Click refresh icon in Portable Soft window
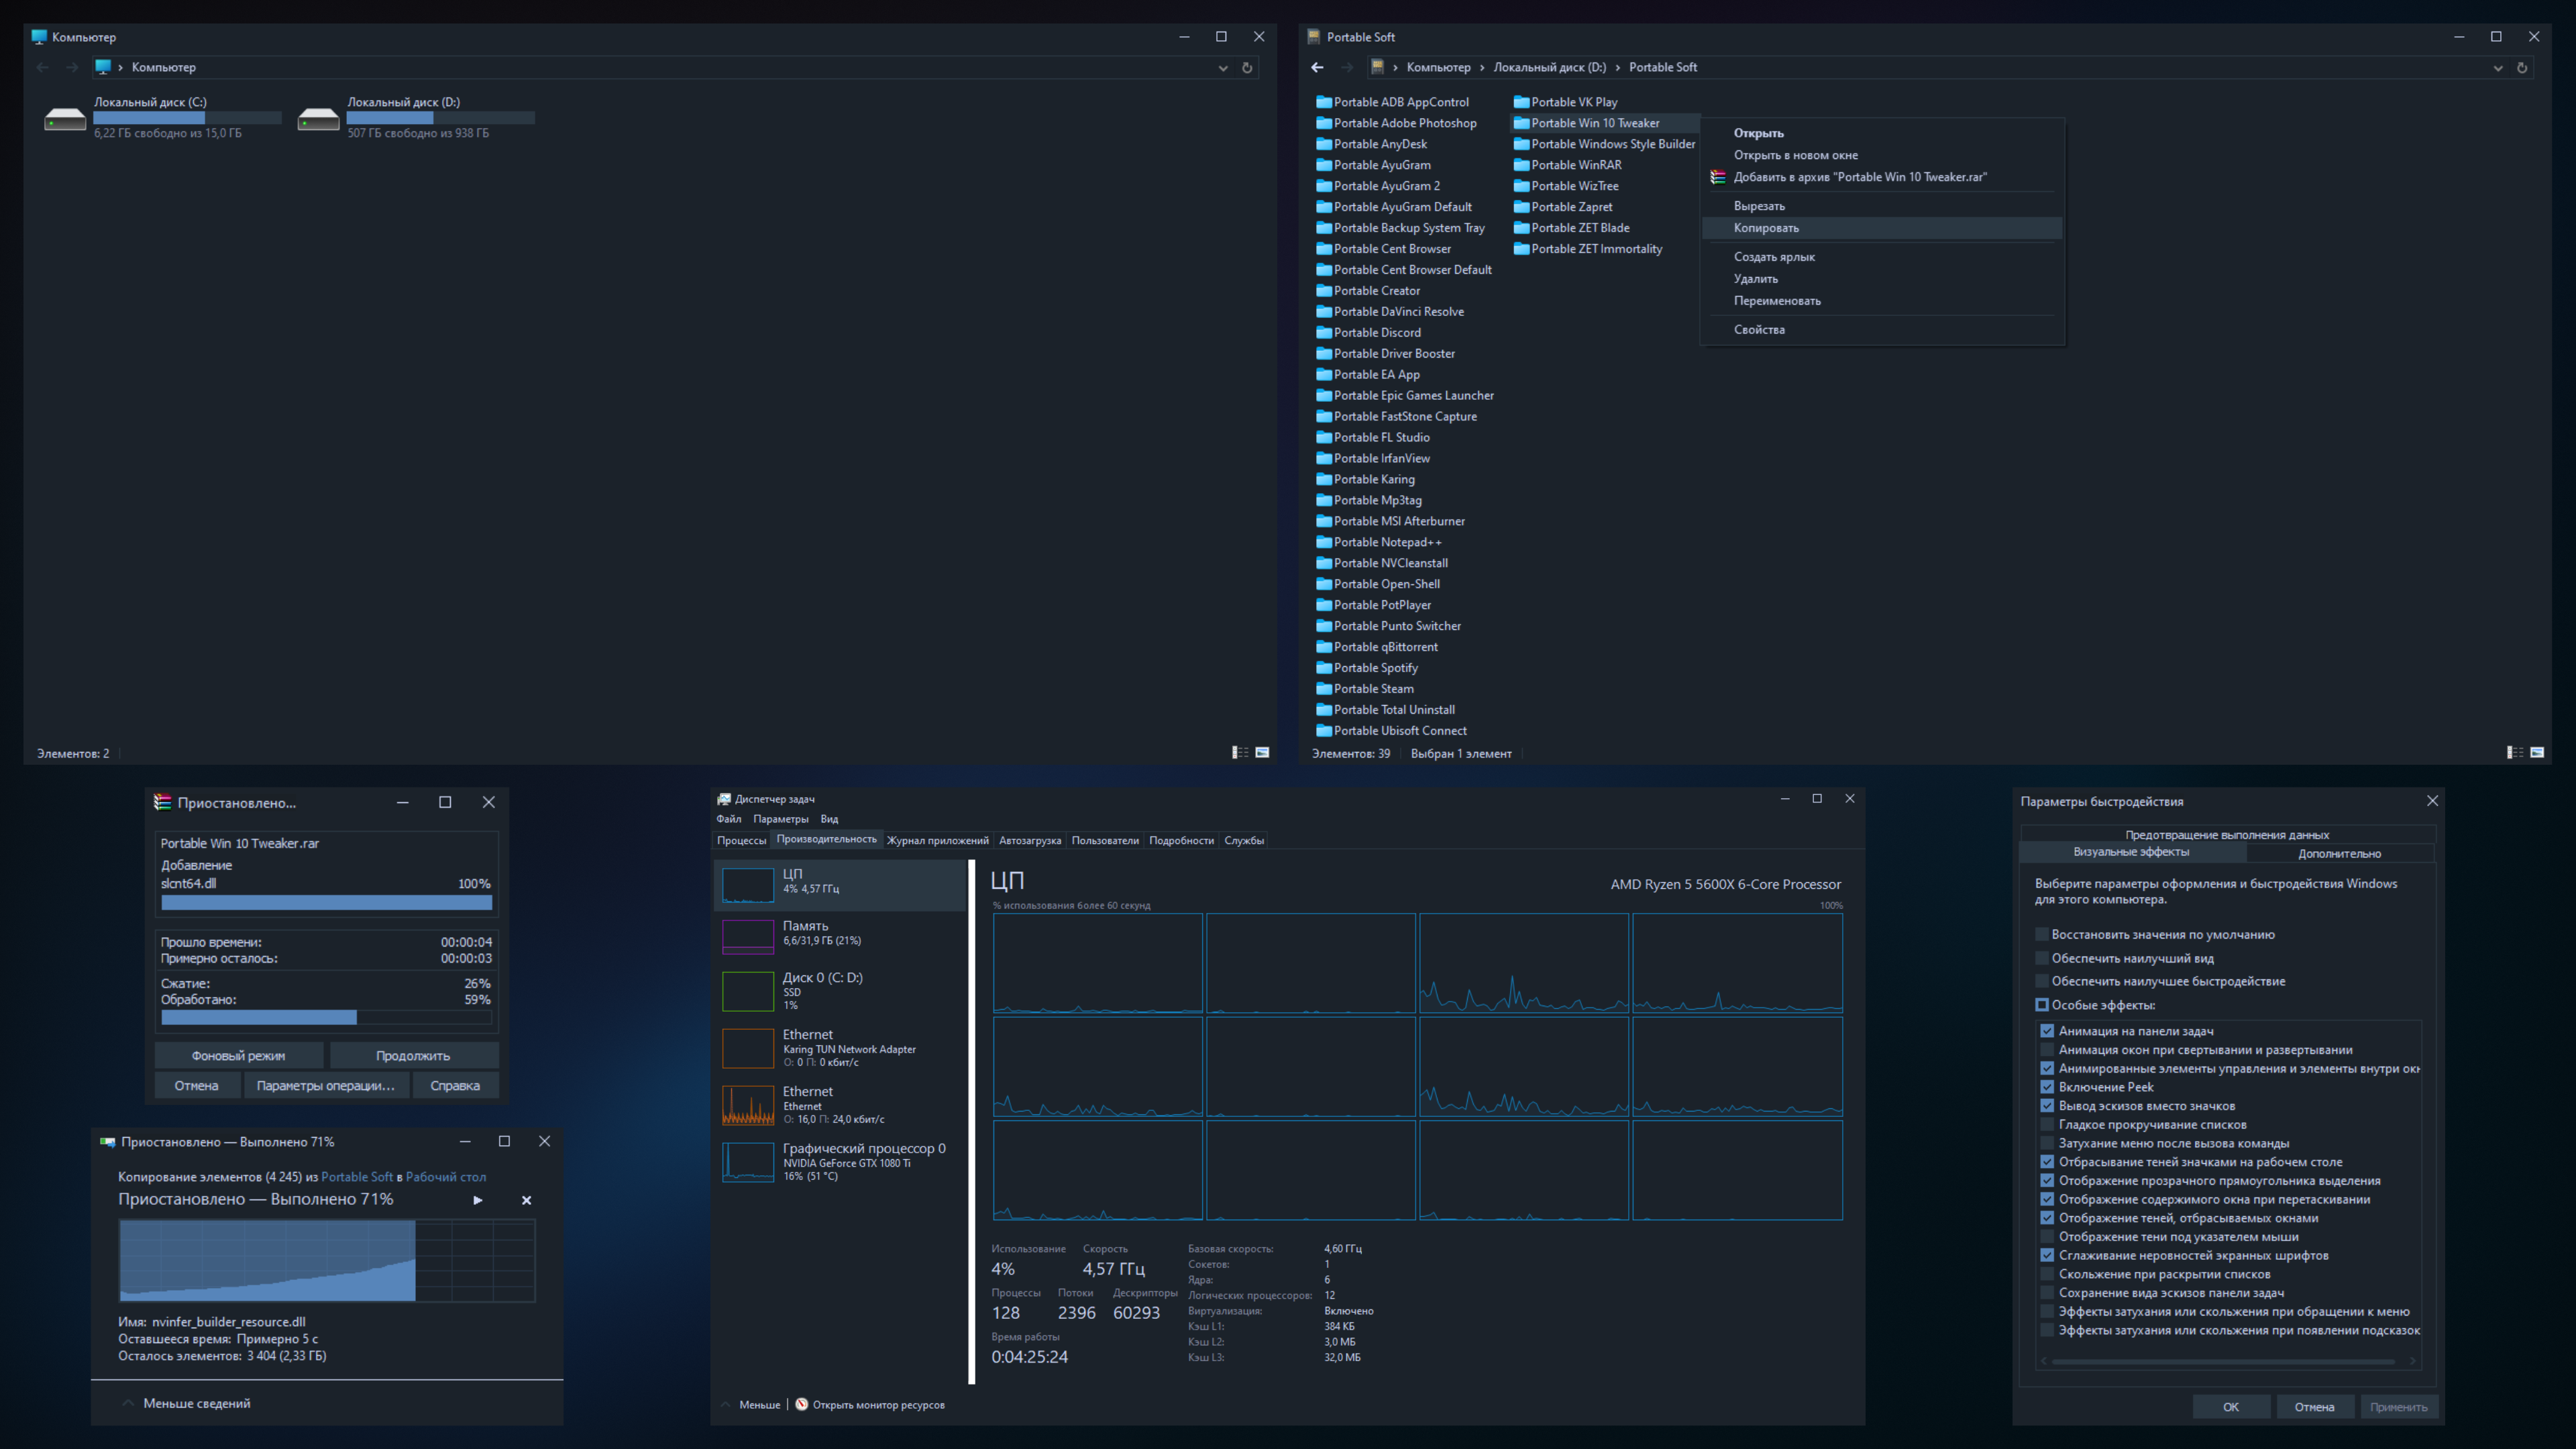Screen dimensions: 2576x1449 click(2521, 68)
